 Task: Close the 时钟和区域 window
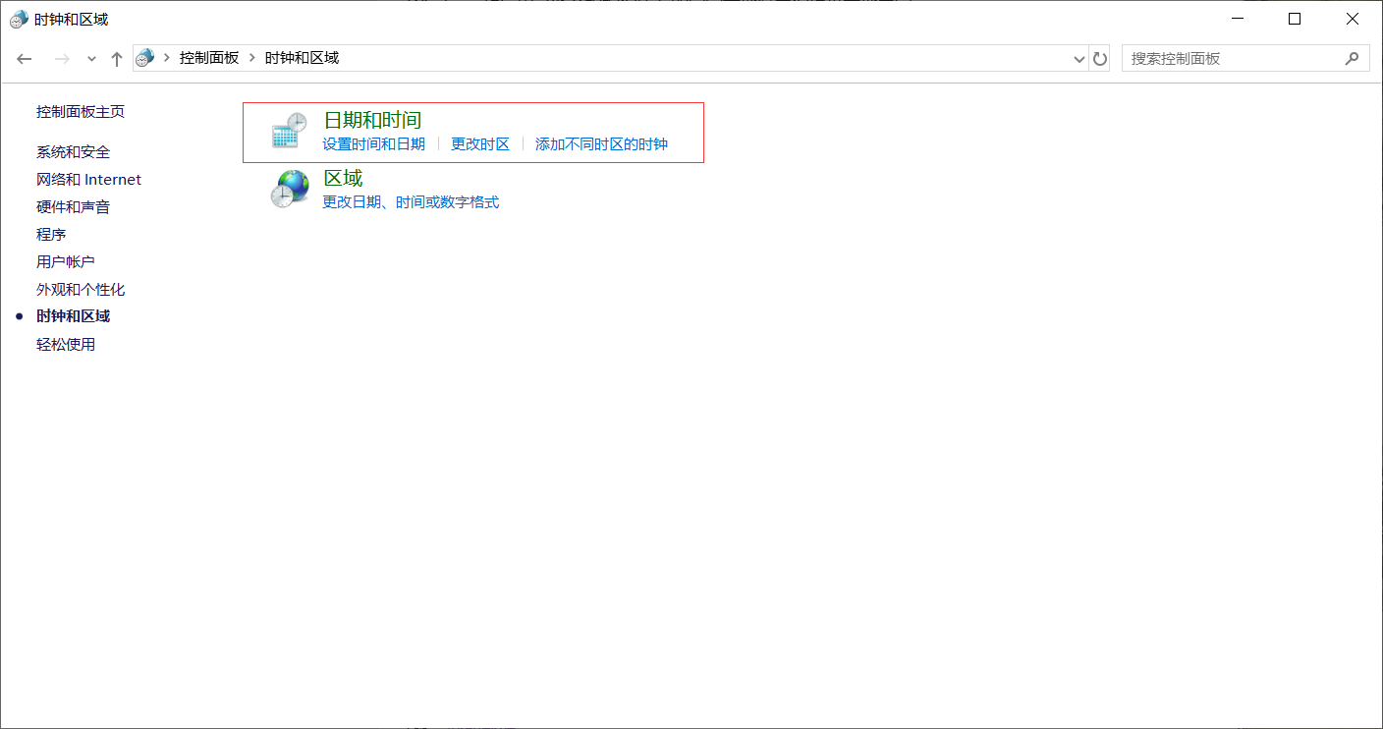pos(1352,19)
